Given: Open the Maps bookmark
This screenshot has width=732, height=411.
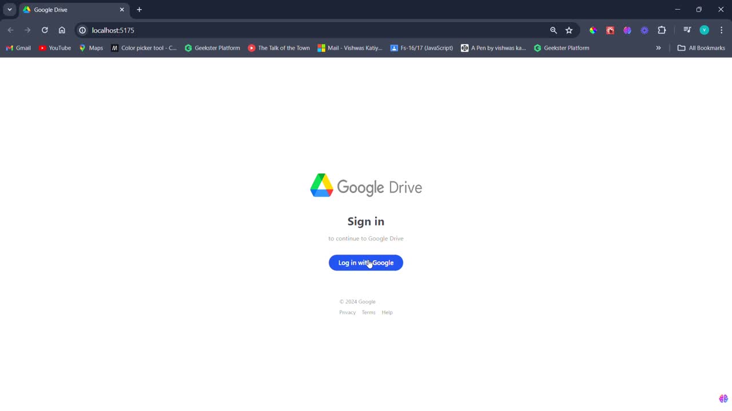Looking at the screenshot, I should pos(91,48).
